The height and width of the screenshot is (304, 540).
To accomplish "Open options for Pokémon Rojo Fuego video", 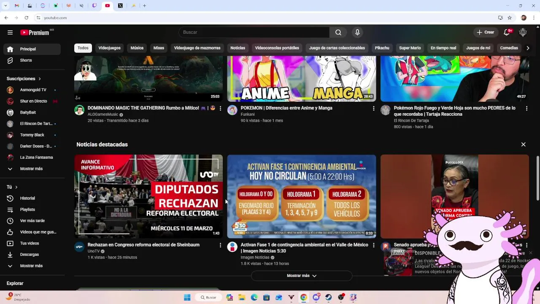I will tap(526, 109).
